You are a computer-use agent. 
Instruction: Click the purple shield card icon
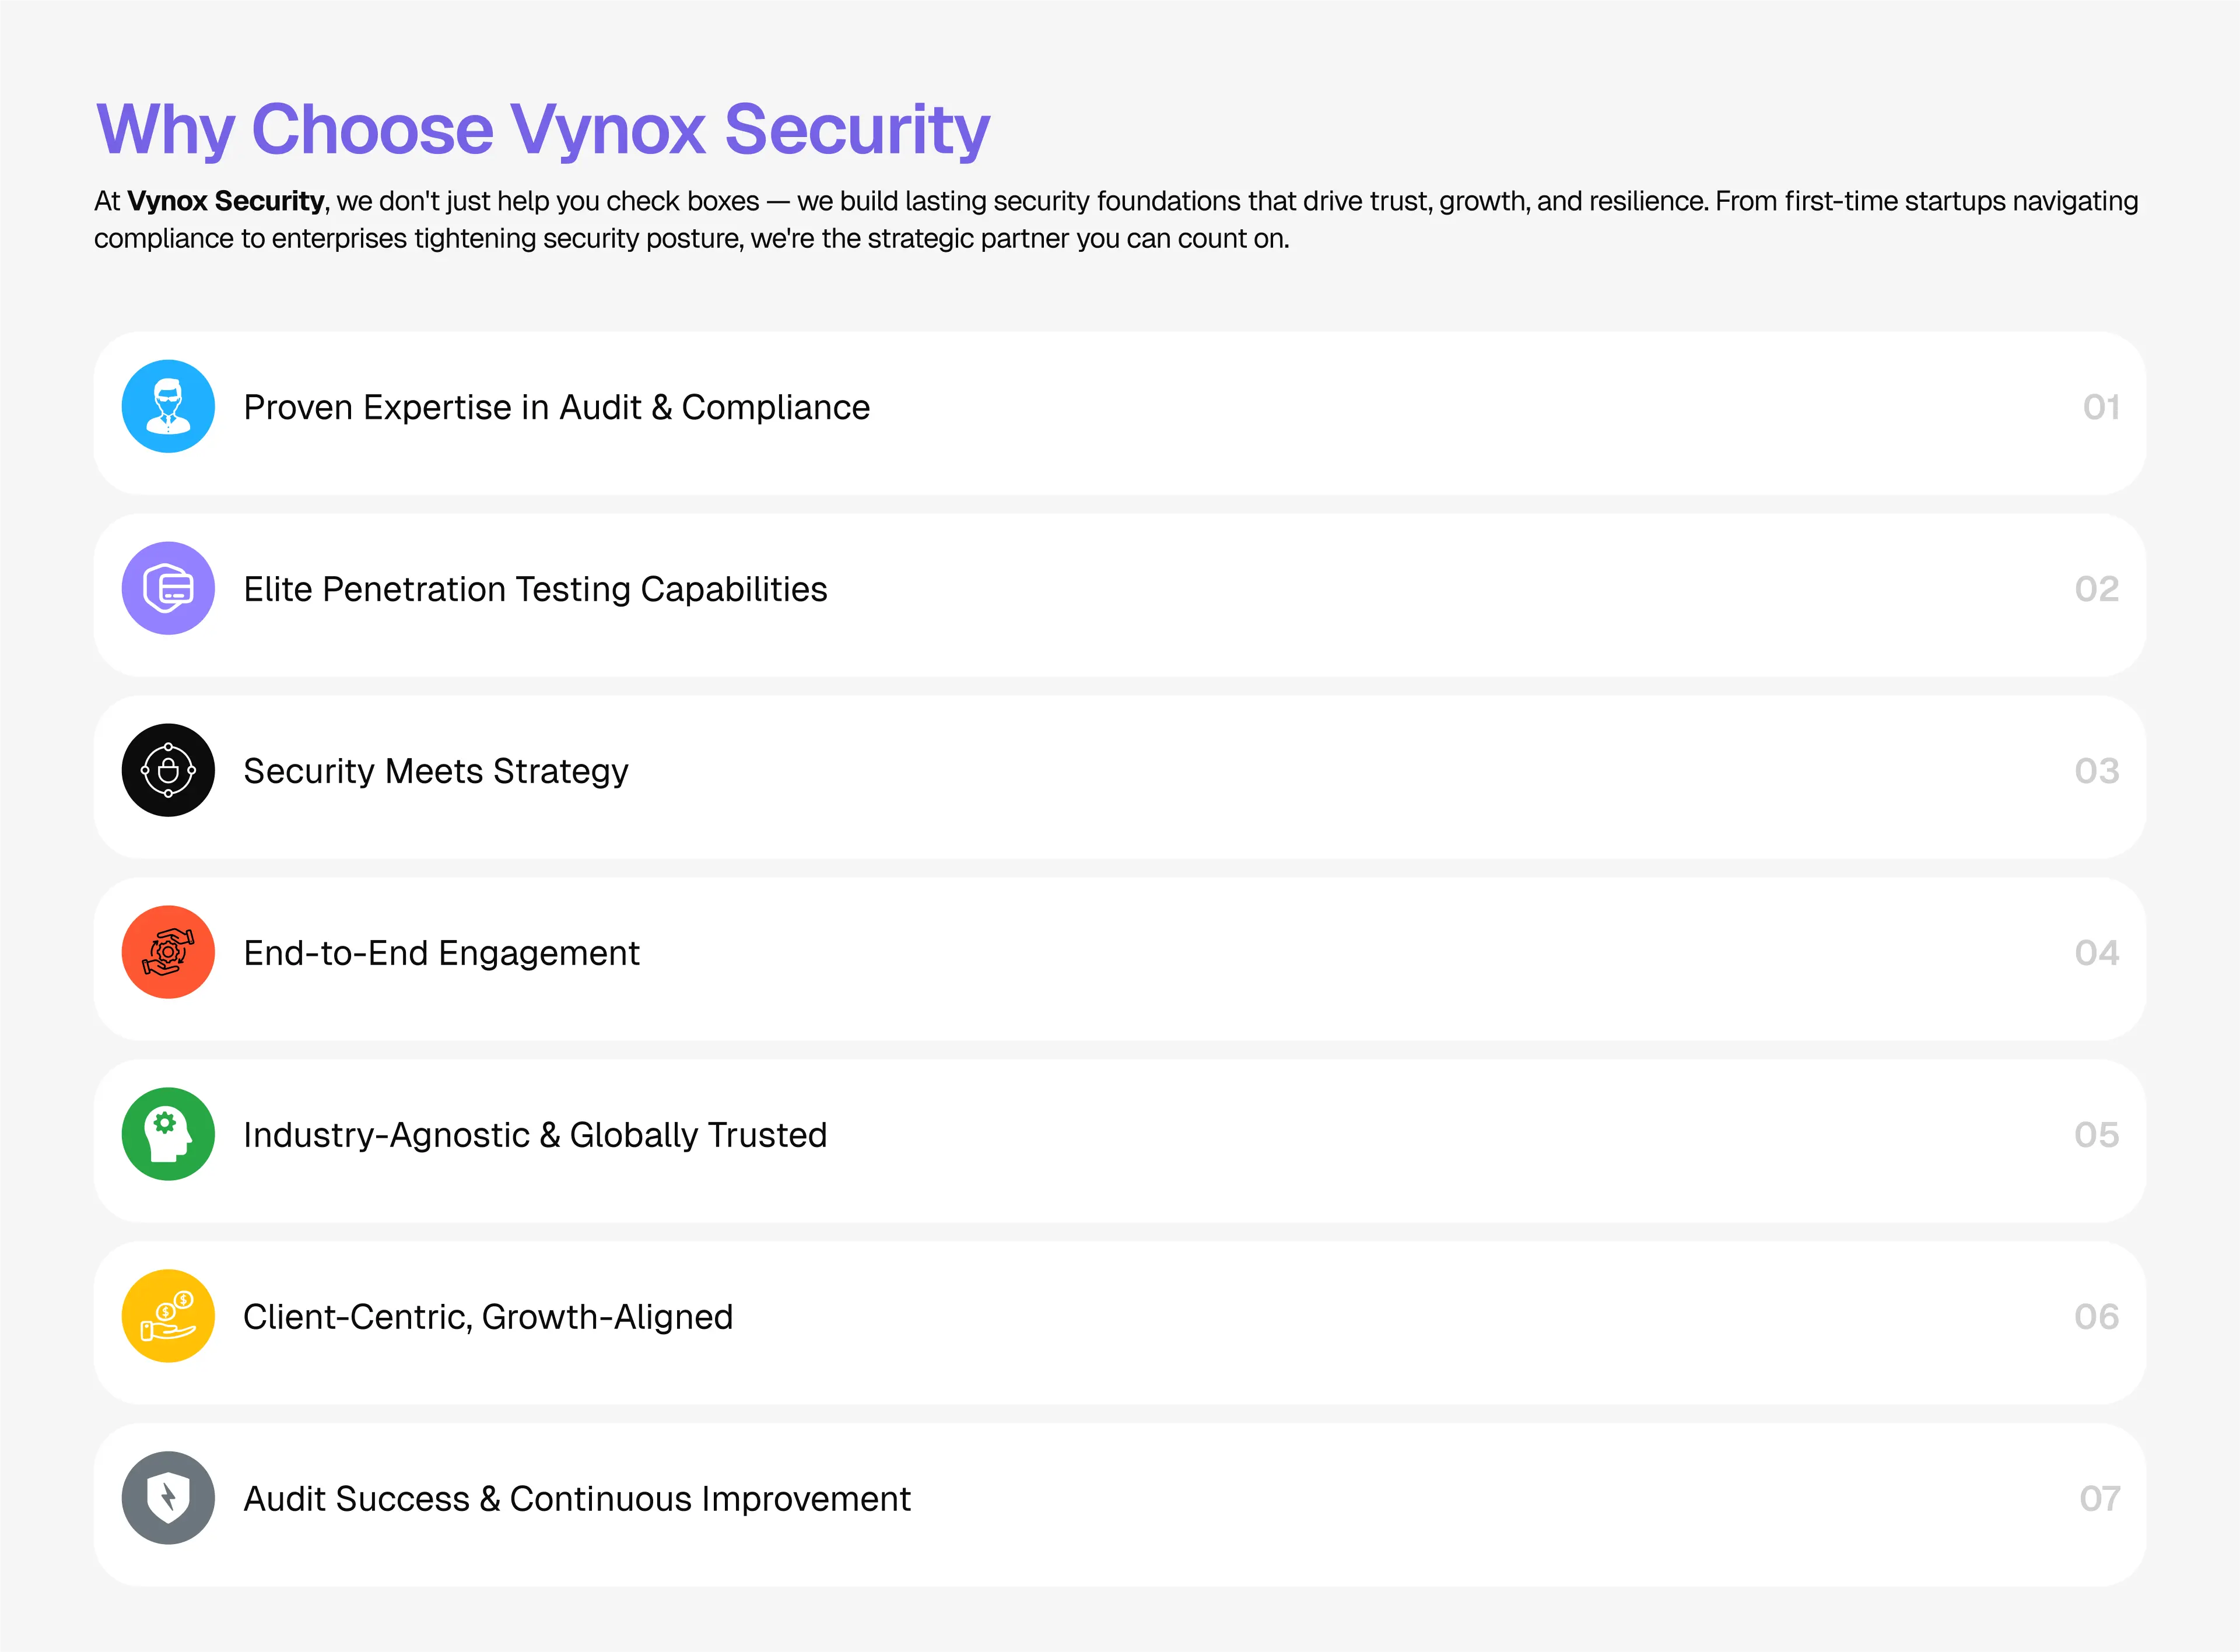click(168, 589)
